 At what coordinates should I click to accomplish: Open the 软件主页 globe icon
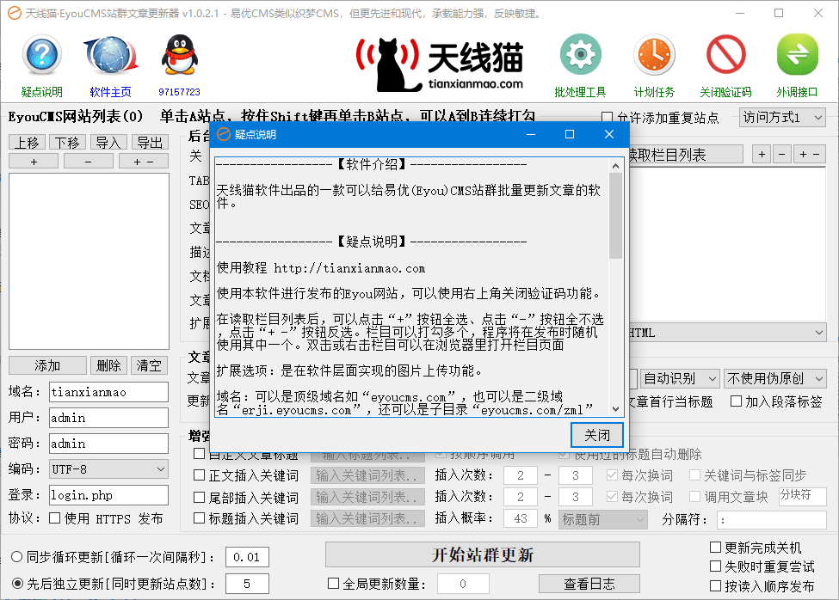click(x=111, y=55)
